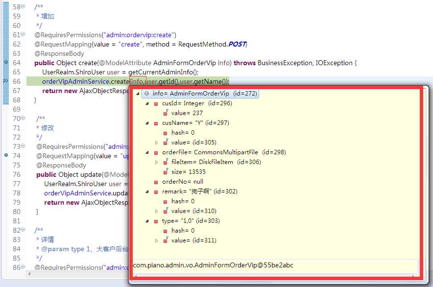The width and height of the screenshot is (433, 287).
Task: Click the orderVipAdminService text on line 66
Action: [x=75, y=81]
